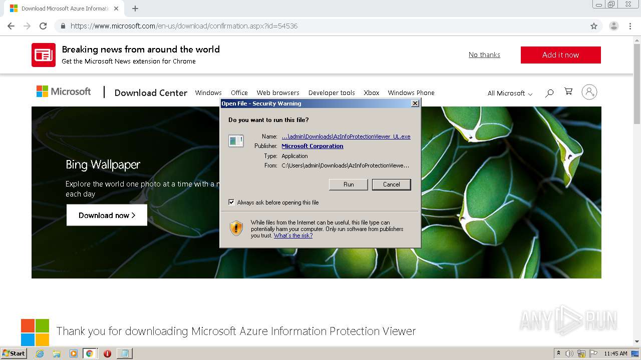This screenshot has width=641, height=360.
Task: Click the 11:45 AM taskbar clock
Action: coord(615,353)
